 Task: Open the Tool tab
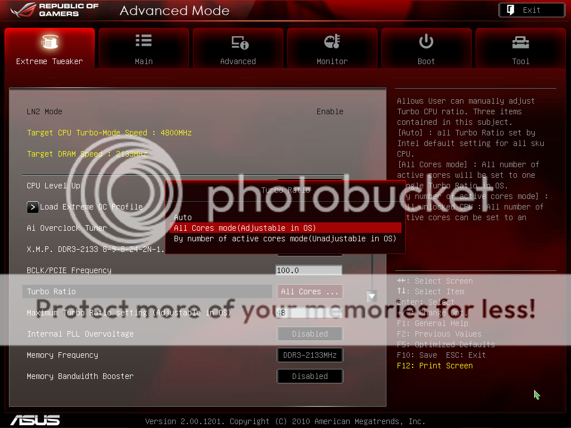[x=521, y=48]
